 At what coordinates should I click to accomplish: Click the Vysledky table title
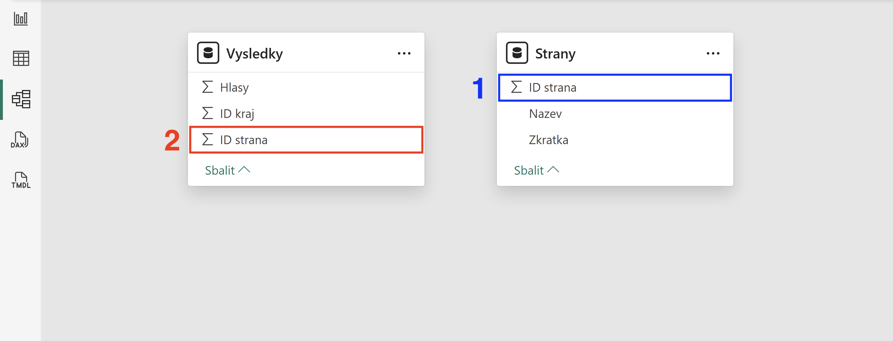pyautogui.click(x=254, y=54)
